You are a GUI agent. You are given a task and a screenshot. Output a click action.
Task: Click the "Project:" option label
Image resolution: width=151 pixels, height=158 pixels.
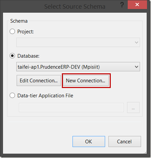pos(25,32)
